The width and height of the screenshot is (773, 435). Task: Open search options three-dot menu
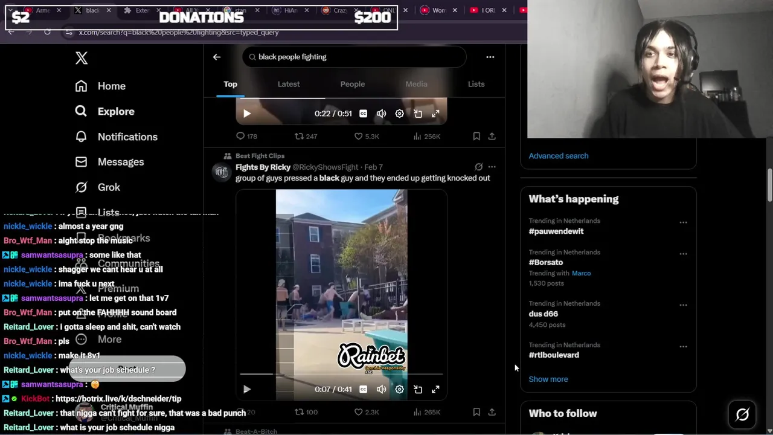coord(490,57)
